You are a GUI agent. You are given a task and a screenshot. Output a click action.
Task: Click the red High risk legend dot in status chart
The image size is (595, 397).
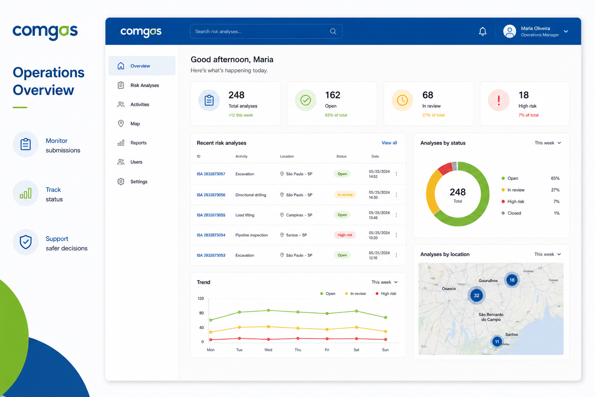(503, 202)
